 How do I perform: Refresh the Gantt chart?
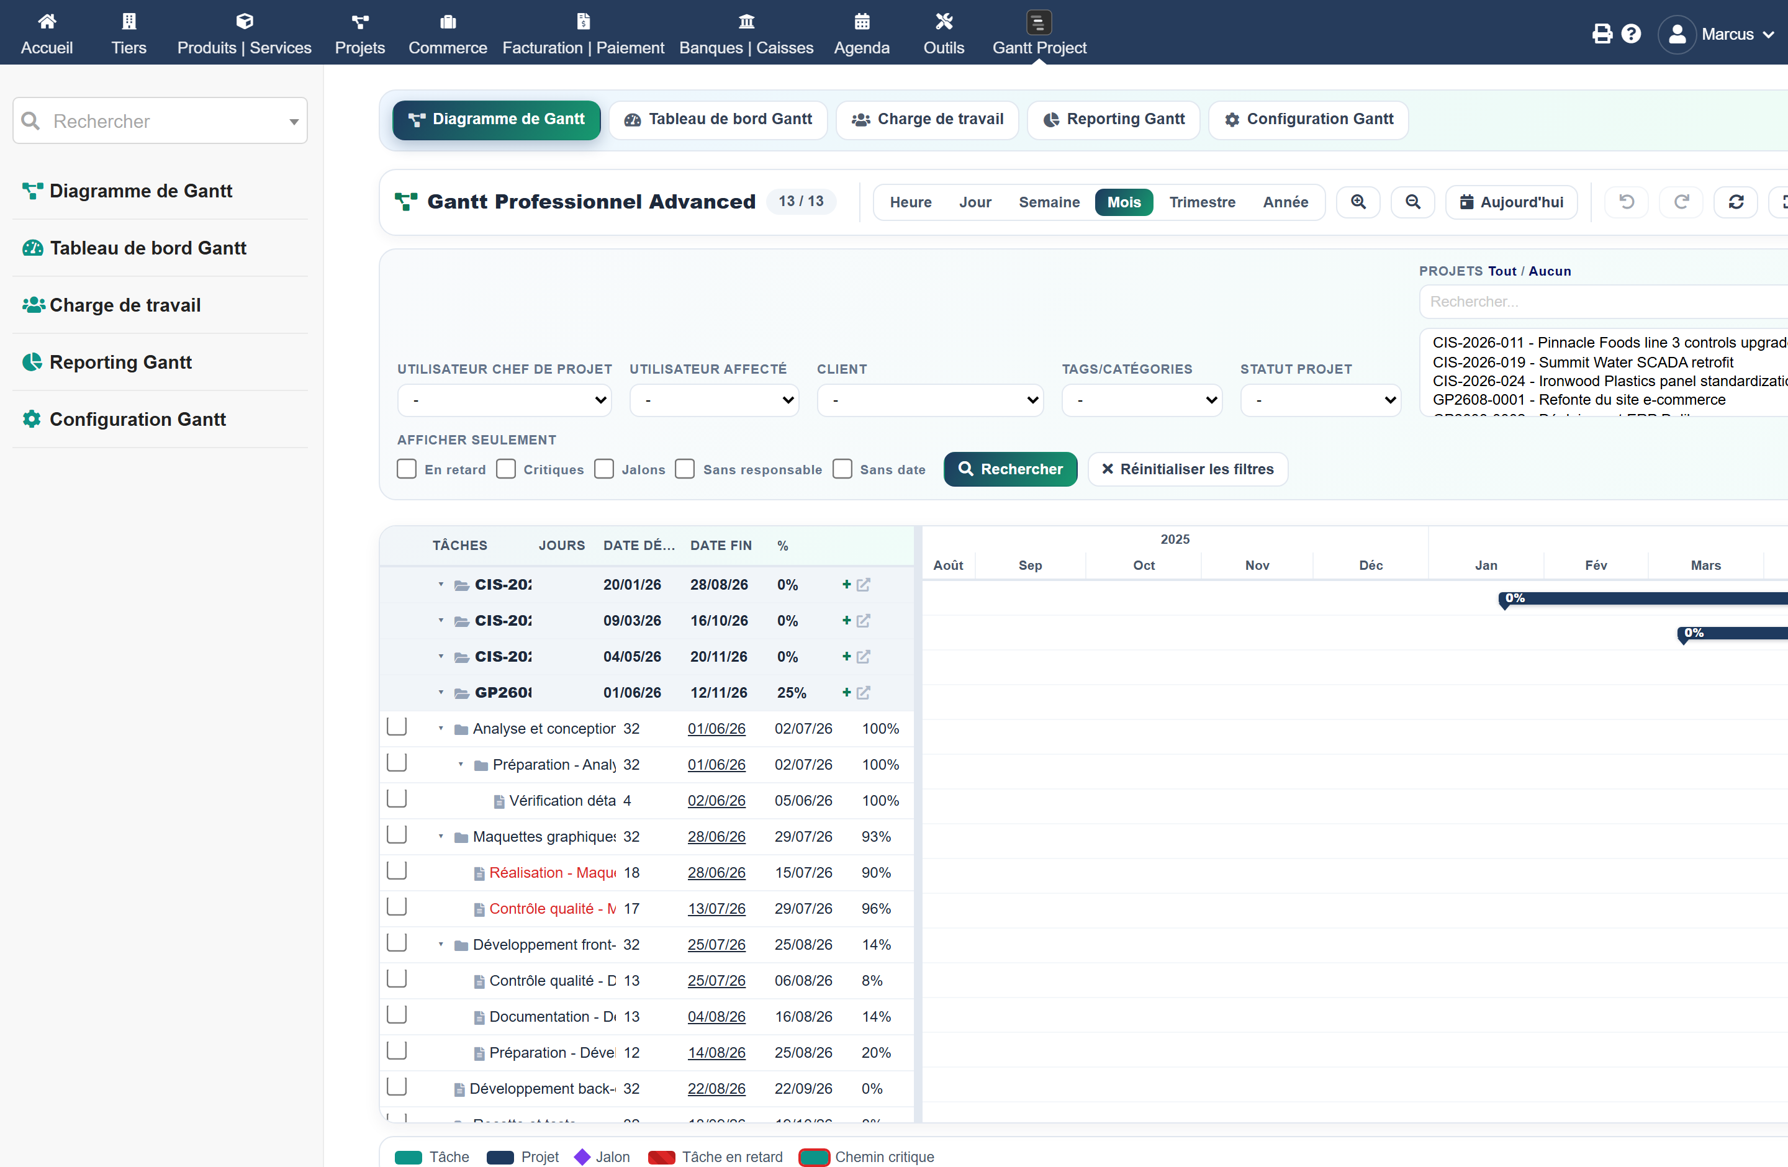click(x=1736, y=202)
